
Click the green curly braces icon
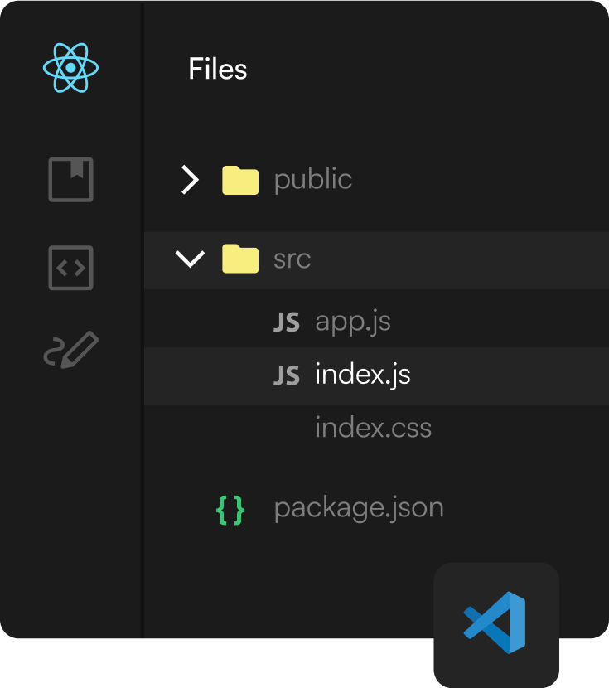pyautogui.click(x=230, y=509)
